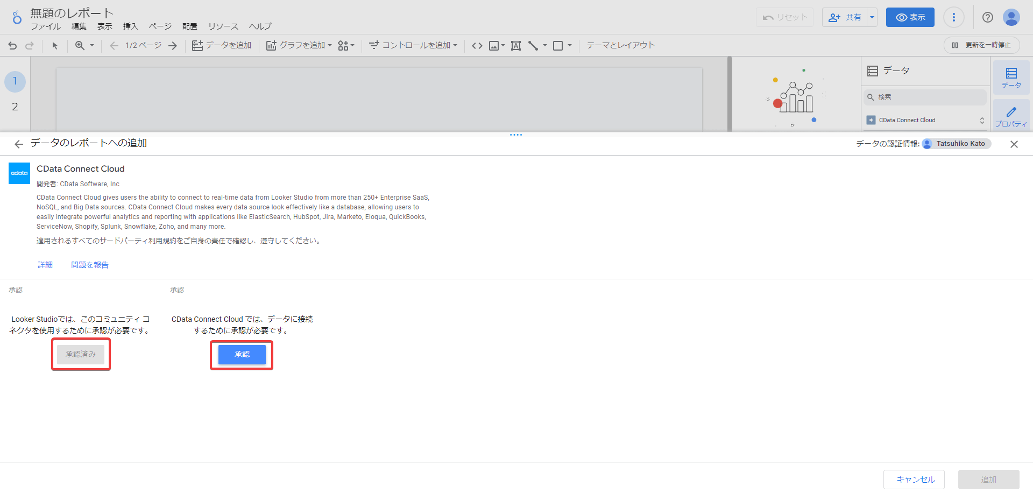
Task: Click the Tatsuhiko Kato credentials chip
Action: (957, 144)
